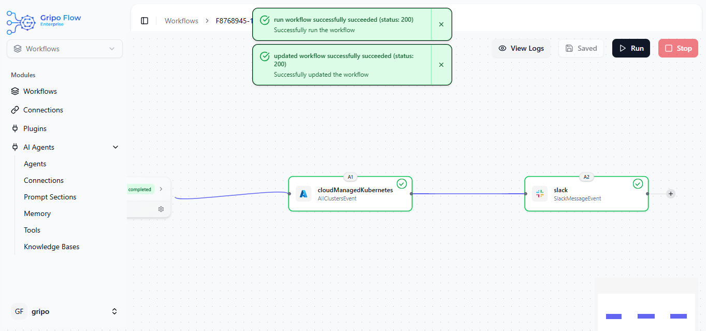Click the Azure icon on cloudManagedKubernetes node
The width and height of the screenshot is (706, 331).
pyautogui.click(x=304, y=194)
